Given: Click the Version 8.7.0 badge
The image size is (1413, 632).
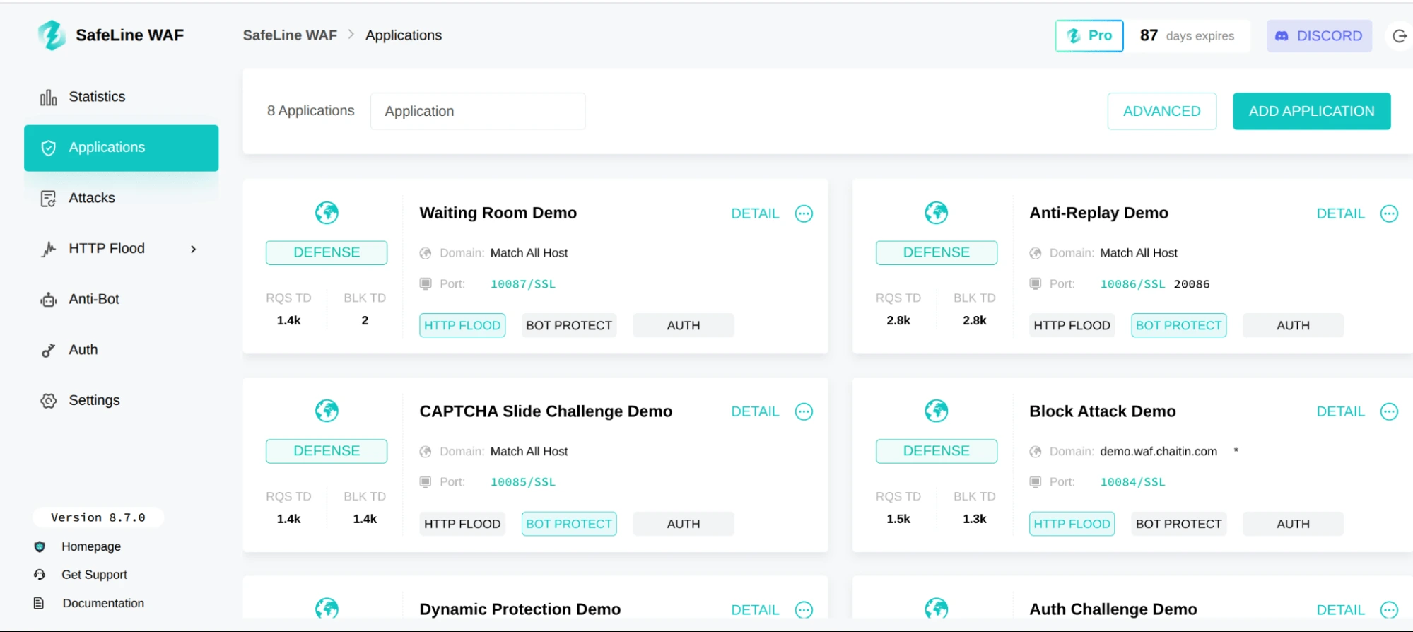Looking at the screenshot, I should point(98,517).
